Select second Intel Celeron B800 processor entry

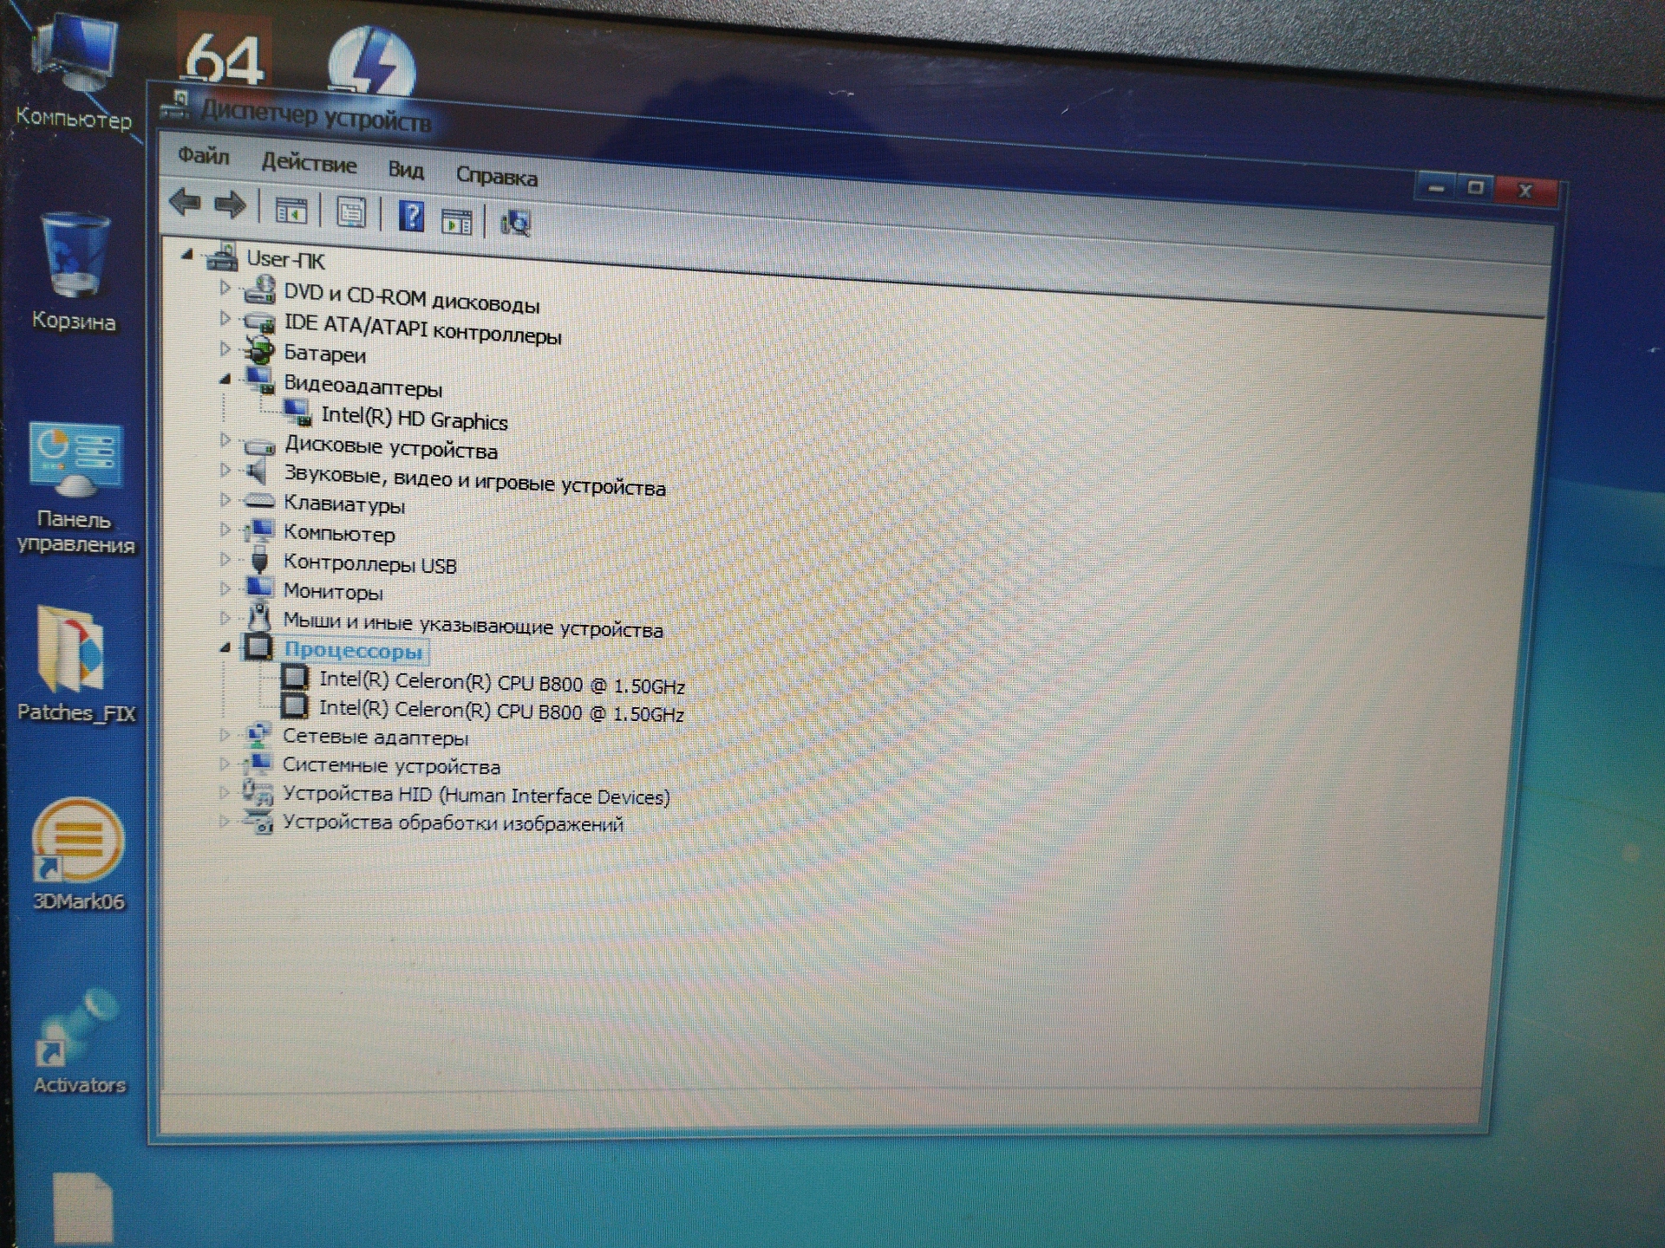coord(501,711)
